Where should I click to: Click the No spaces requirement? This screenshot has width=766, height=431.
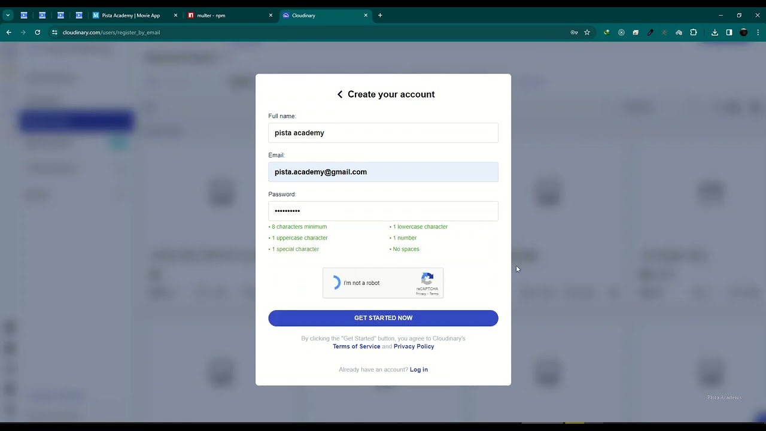[405, 249]
